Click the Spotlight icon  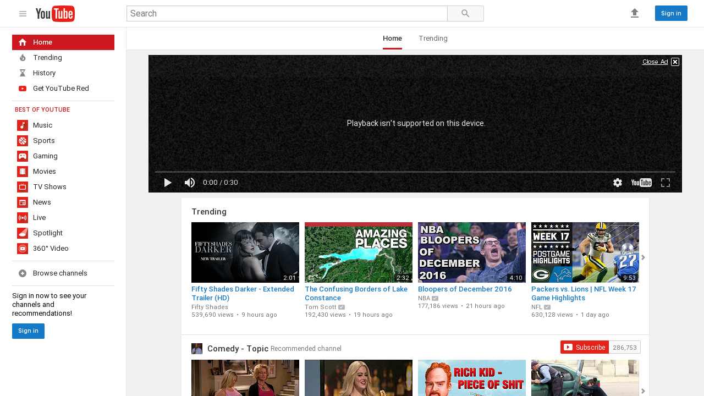tap(23, 233)
